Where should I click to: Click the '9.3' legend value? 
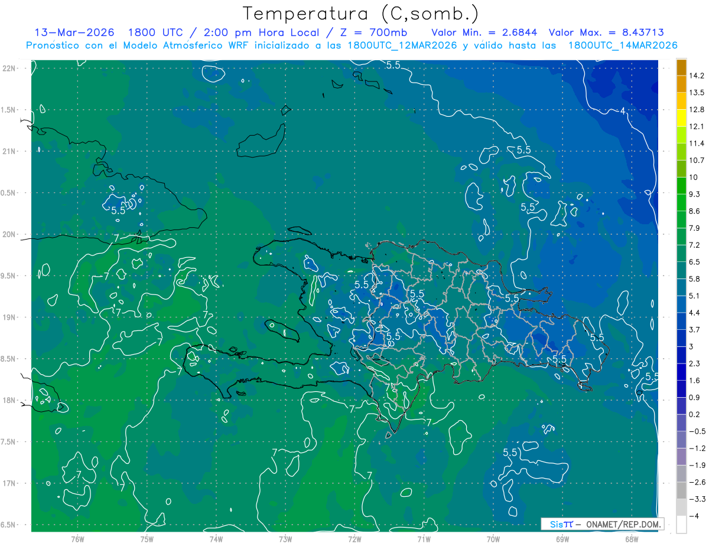coord(694,194)
